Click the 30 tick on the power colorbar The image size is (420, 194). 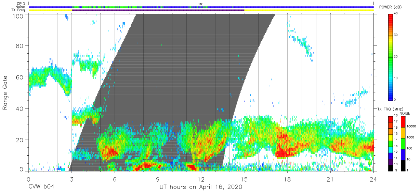(x=396, y=35)
